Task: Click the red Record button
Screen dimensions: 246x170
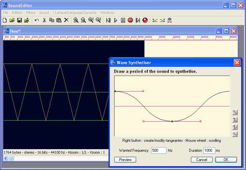Action: (x=145, y=20)
